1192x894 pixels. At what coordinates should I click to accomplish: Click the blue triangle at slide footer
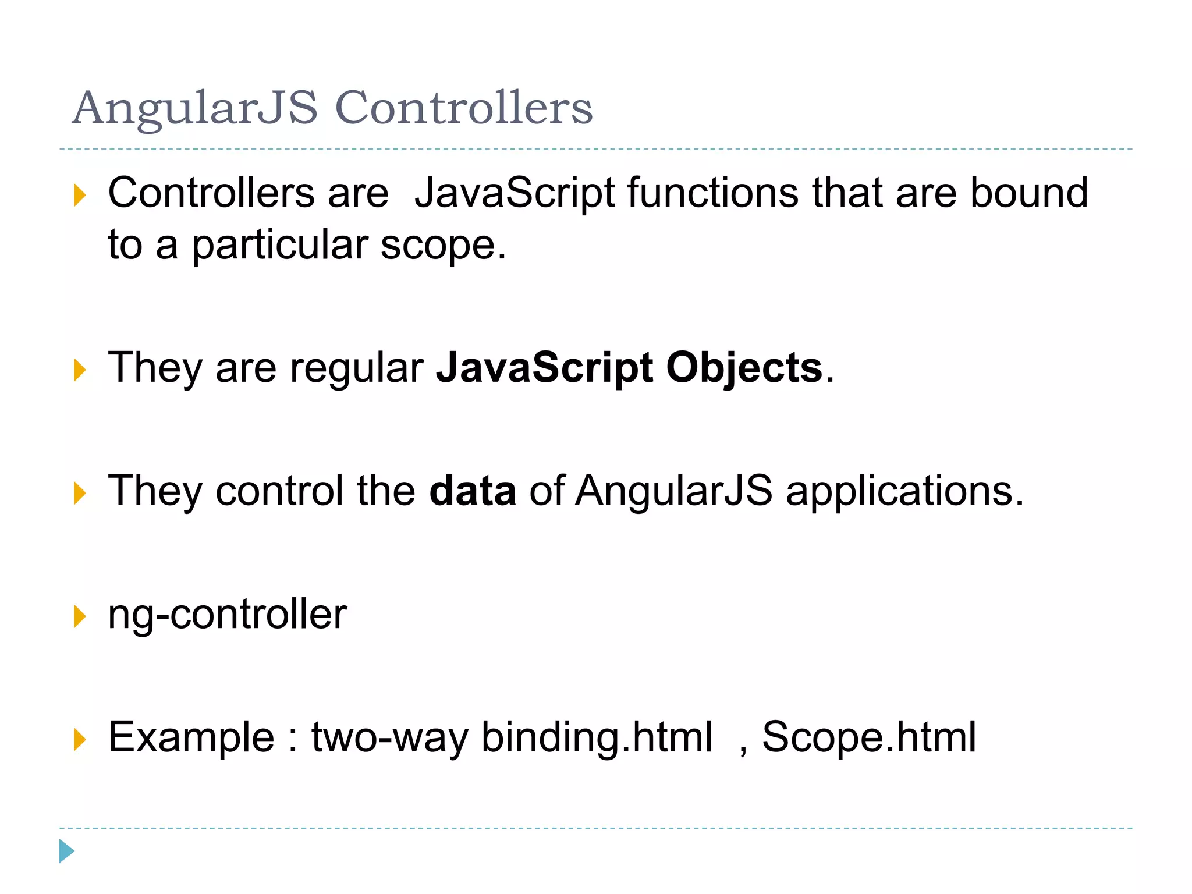67,851
